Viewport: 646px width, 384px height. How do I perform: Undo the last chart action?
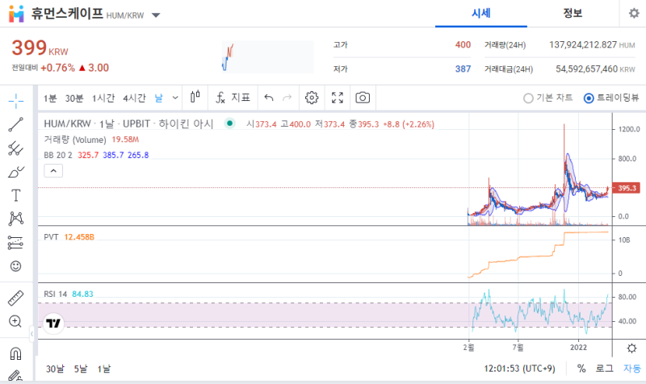pos(269,98)
